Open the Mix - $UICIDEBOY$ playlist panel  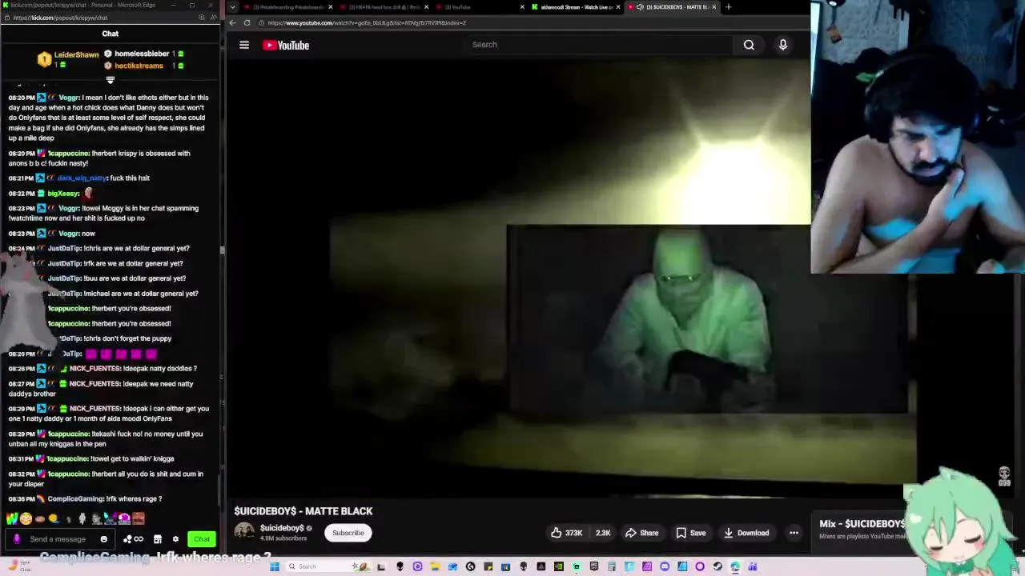862,529
